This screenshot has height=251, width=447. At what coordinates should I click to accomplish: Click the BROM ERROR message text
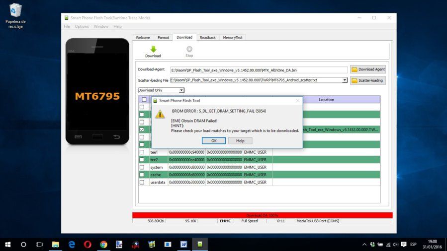(219, 111)
